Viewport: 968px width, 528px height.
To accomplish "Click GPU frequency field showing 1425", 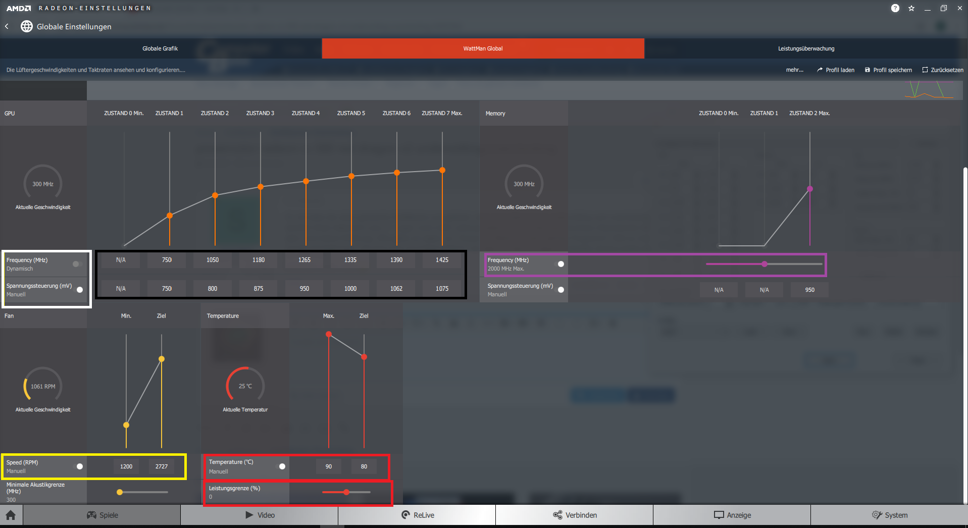I will pos(442,260).
